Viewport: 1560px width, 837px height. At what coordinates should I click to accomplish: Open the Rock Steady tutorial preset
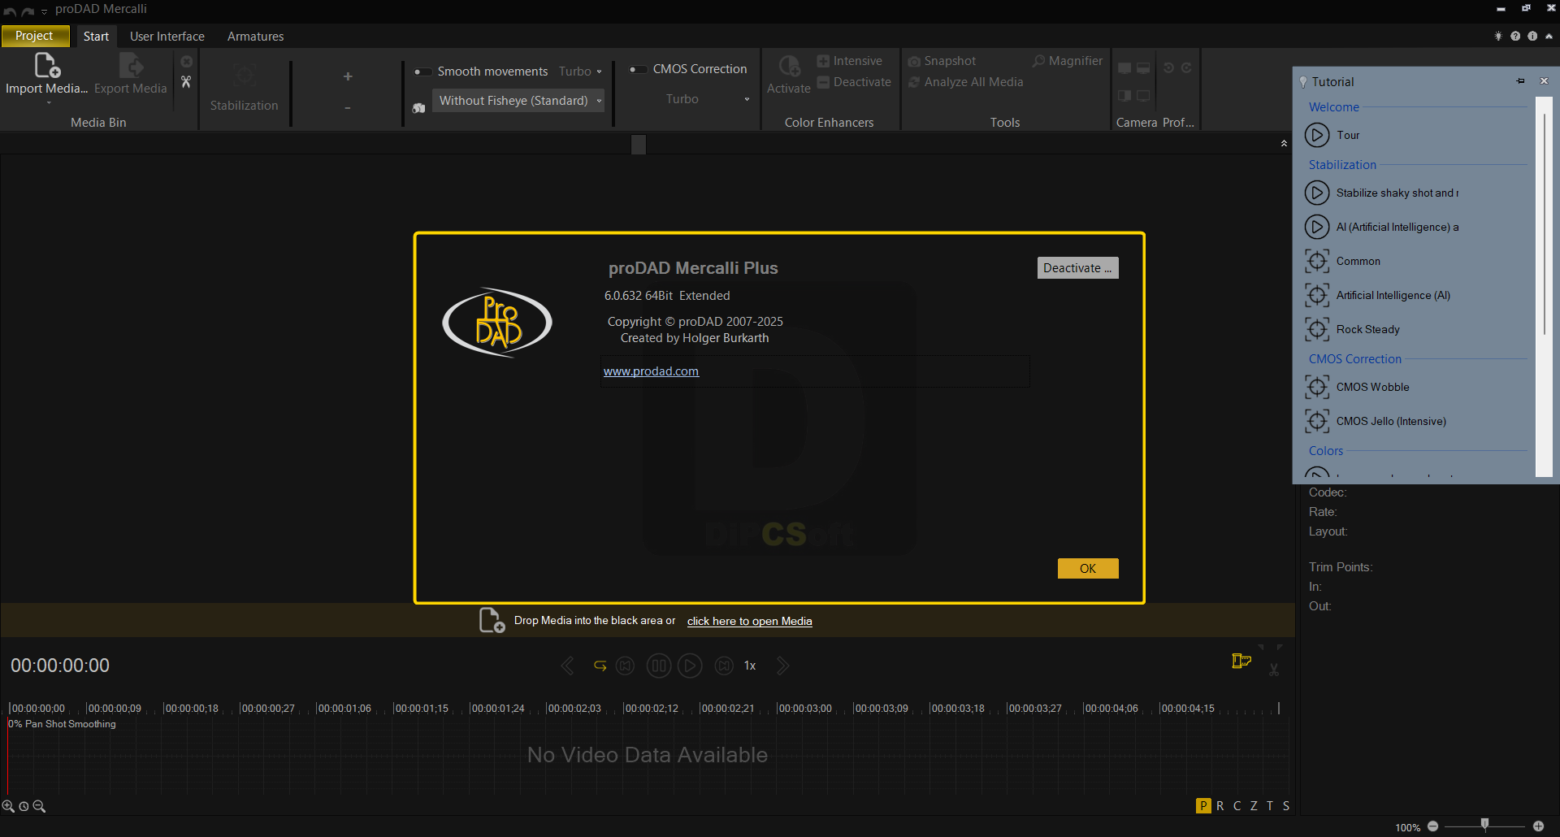tap(1317, 329)
